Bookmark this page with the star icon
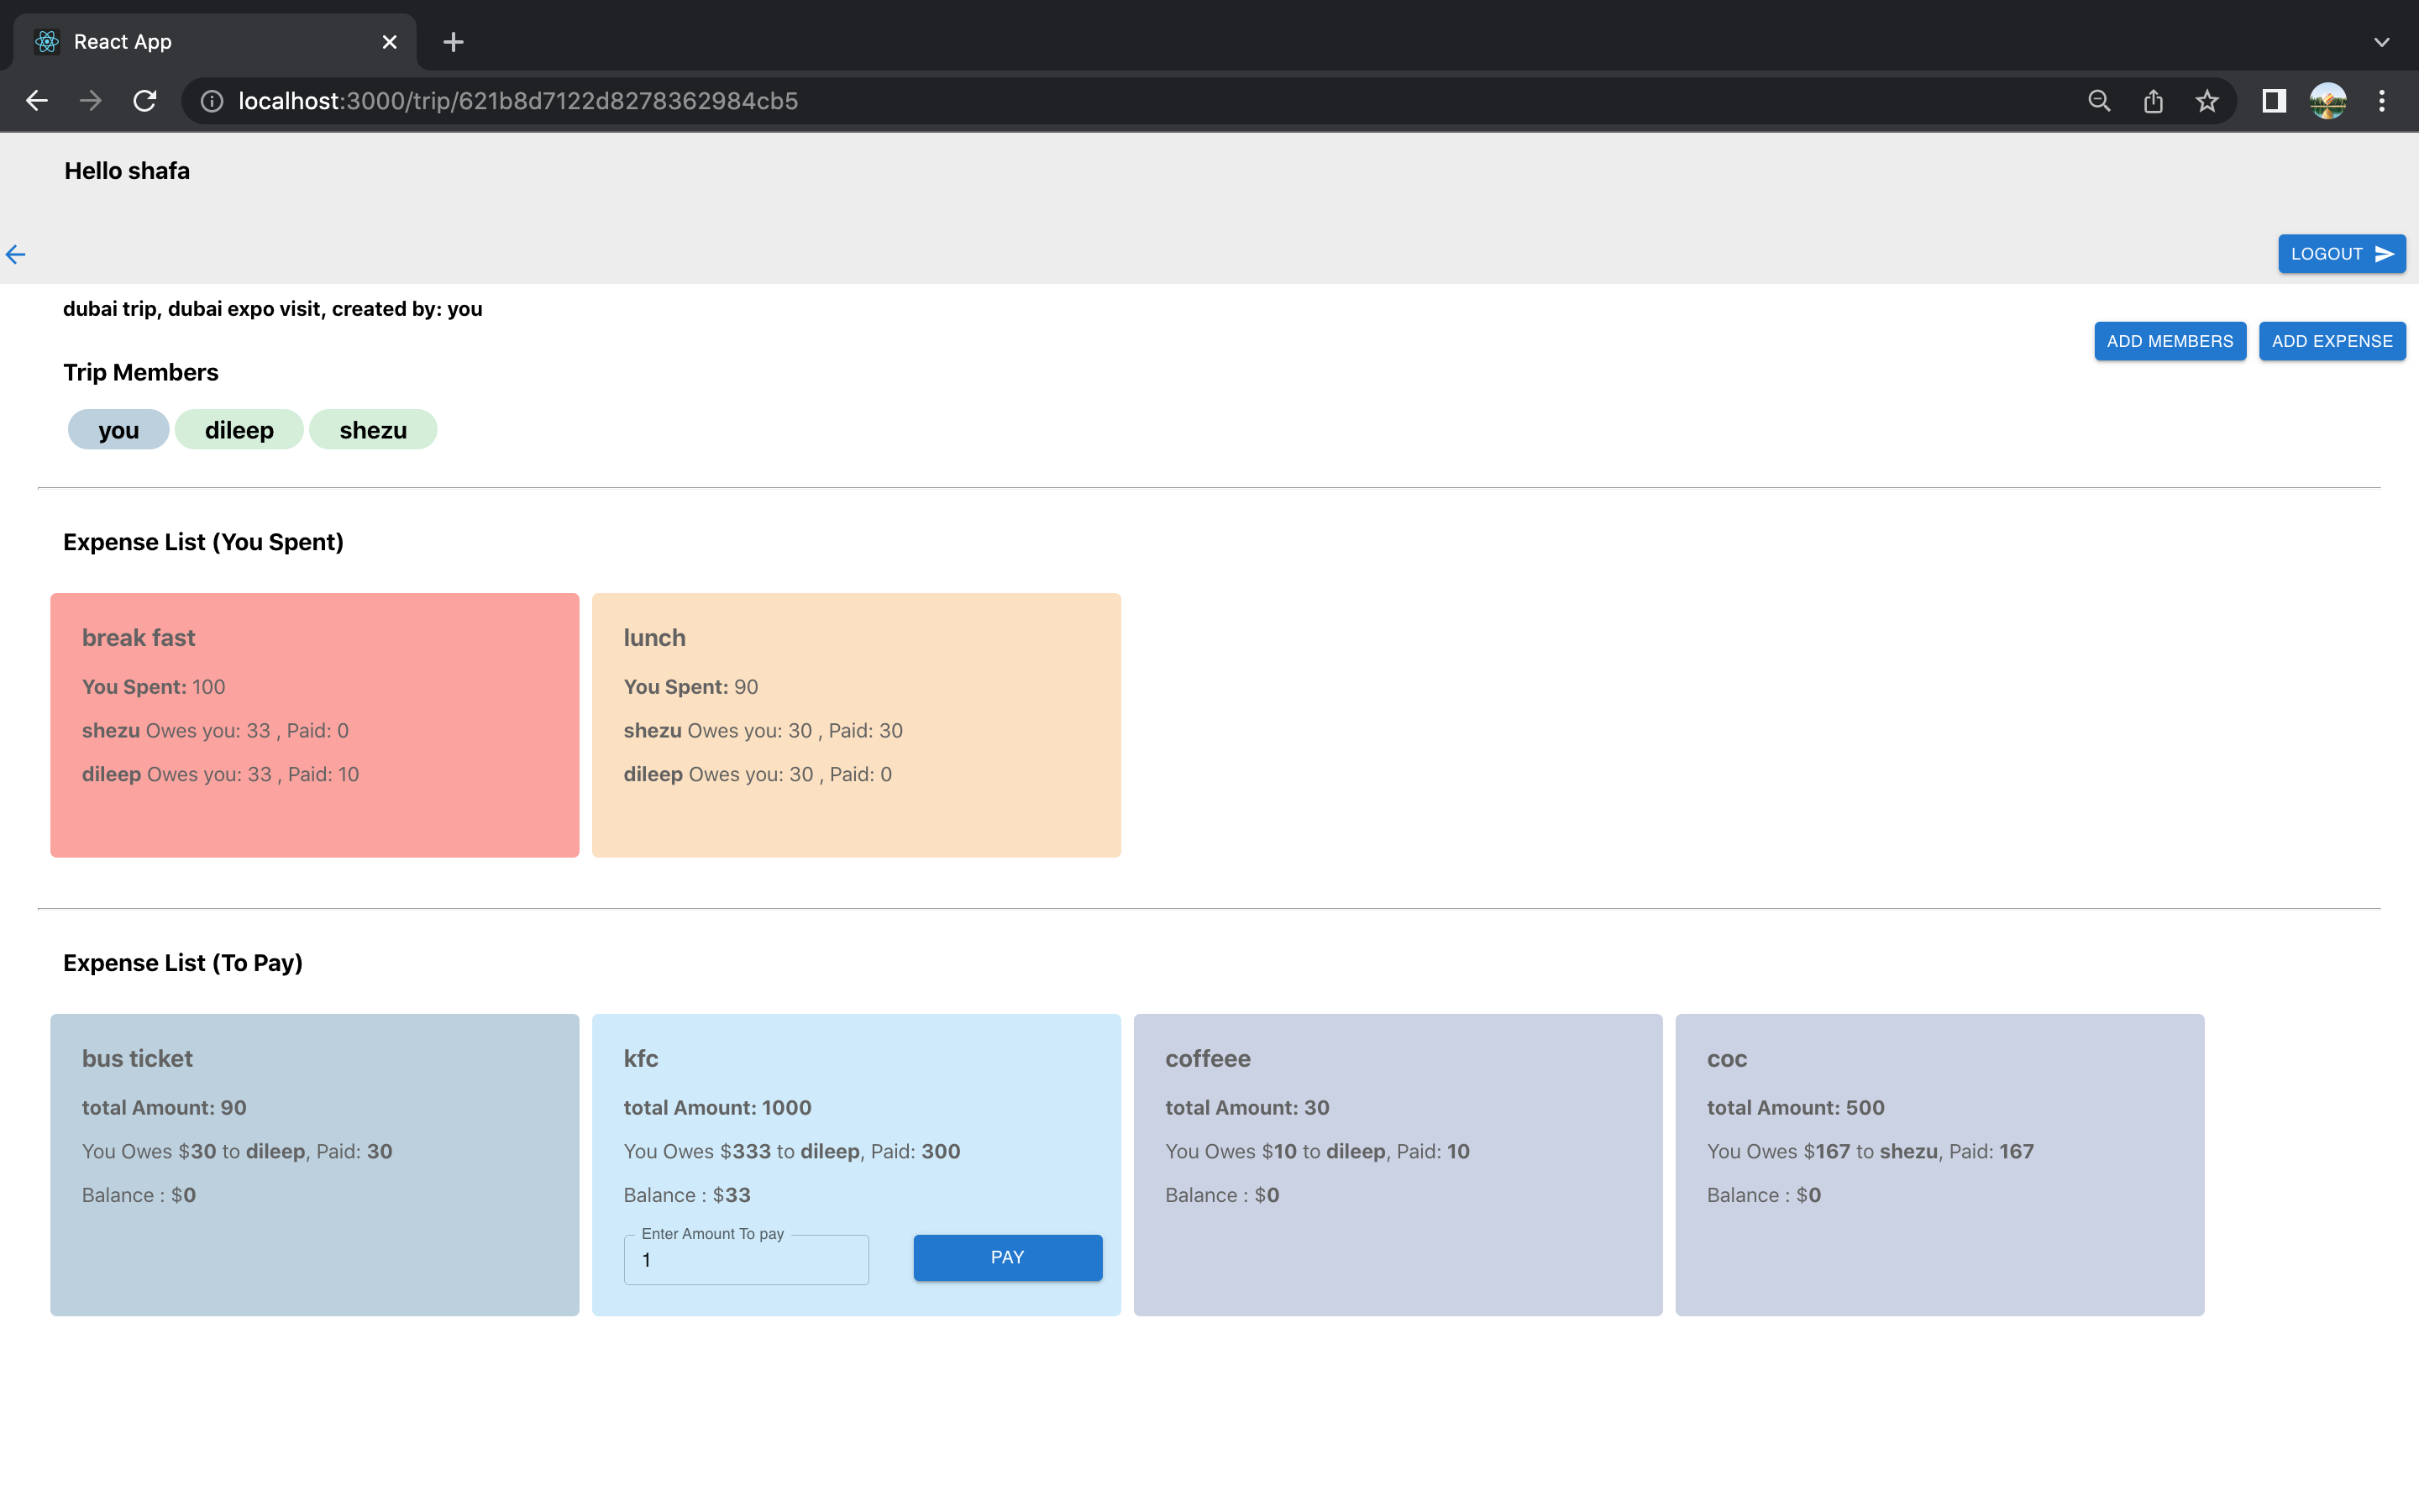Image resolution: width=2419 pixels, height=1512 pixels. [2207, 101]
